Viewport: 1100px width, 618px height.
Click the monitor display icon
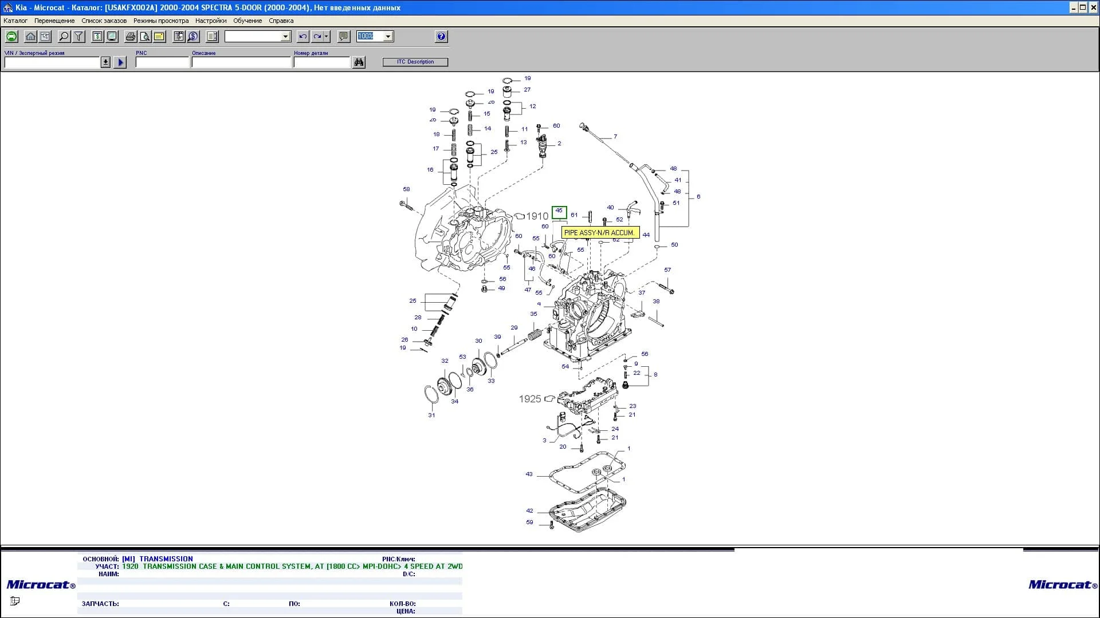pos(112,37)
